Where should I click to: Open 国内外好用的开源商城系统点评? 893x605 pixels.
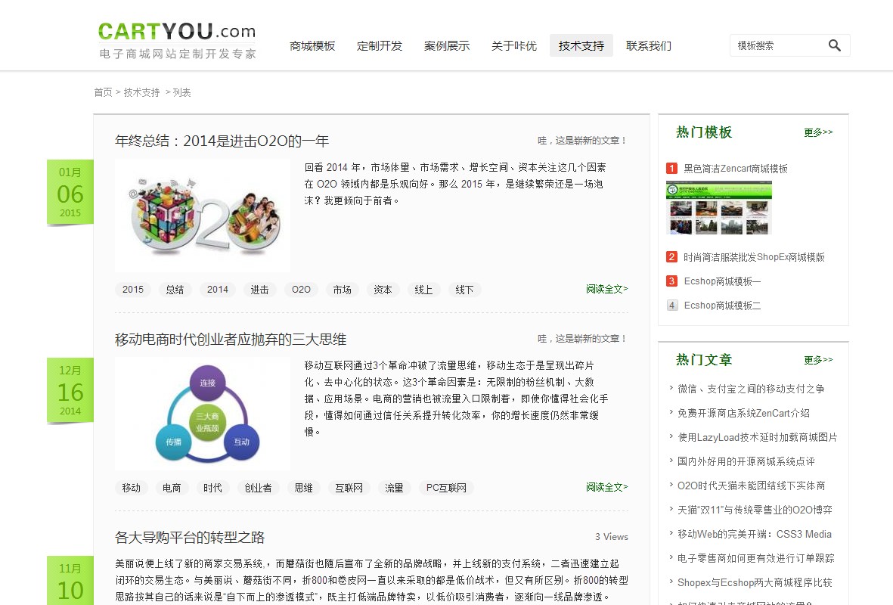746,461
